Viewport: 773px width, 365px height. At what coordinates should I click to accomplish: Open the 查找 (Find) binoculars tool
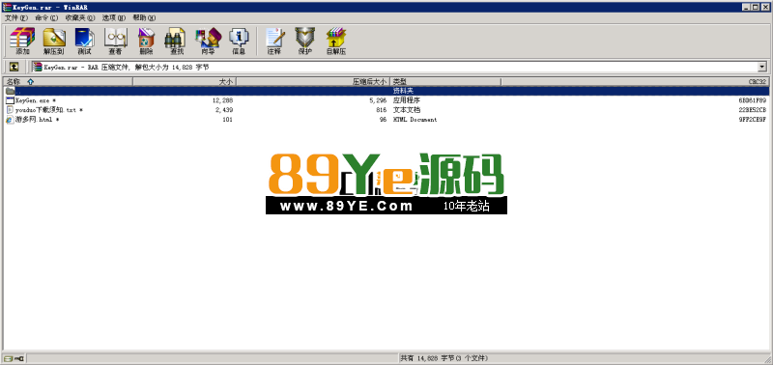177,41
